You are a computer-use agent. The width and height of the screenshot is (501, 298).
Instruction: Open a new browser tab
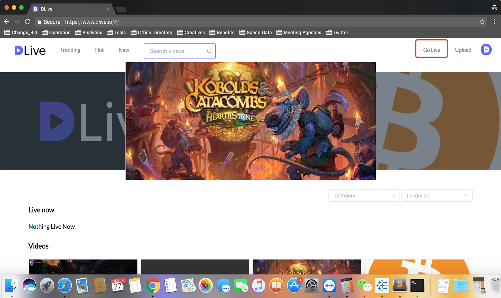(121, 10)
